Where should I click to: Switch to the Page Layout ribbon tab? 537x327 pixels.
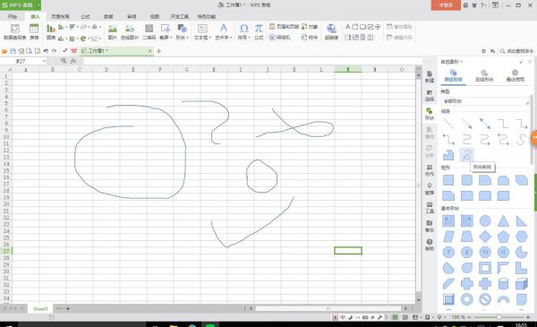60,16
